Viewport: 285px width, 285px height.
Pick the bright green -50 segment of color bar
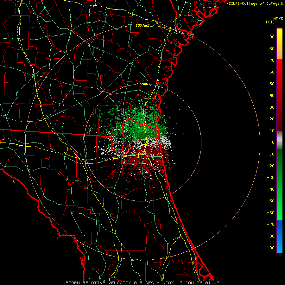(x=280, y=204)
